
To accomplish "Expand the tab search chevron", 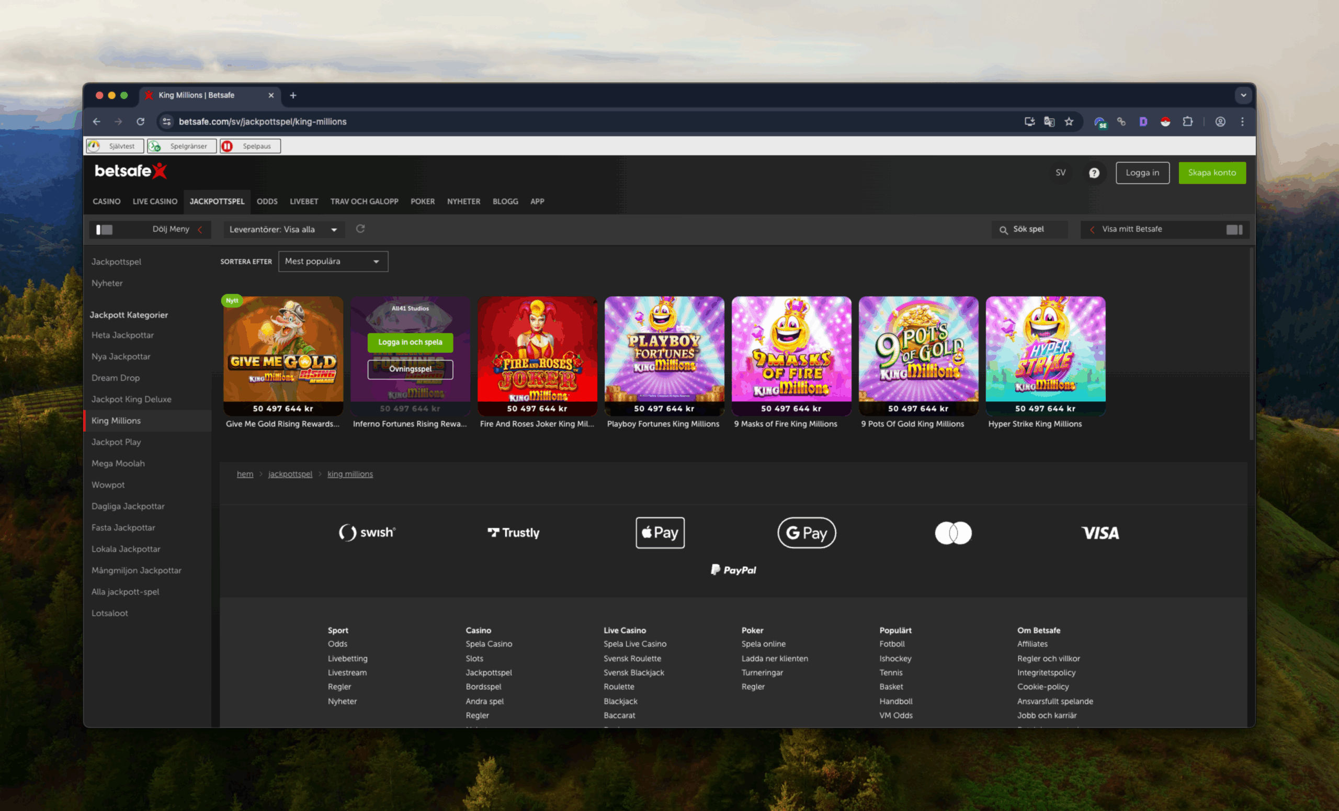I will pyautogui.click(x=1243, y=95).
